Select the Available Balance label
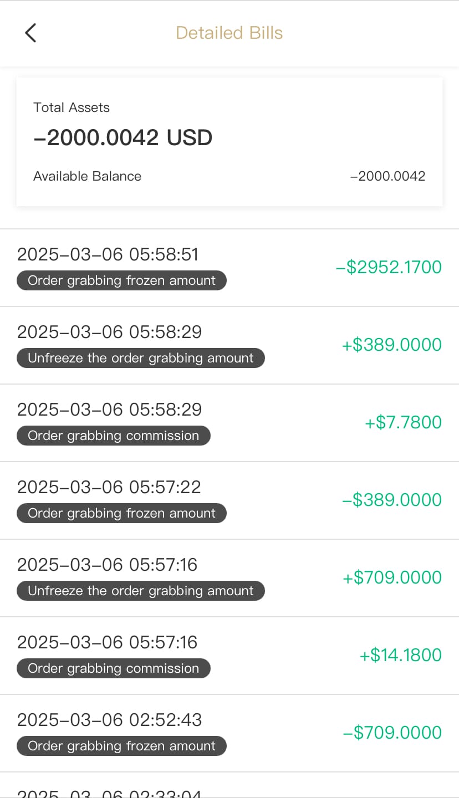 (x=87, y=176)
